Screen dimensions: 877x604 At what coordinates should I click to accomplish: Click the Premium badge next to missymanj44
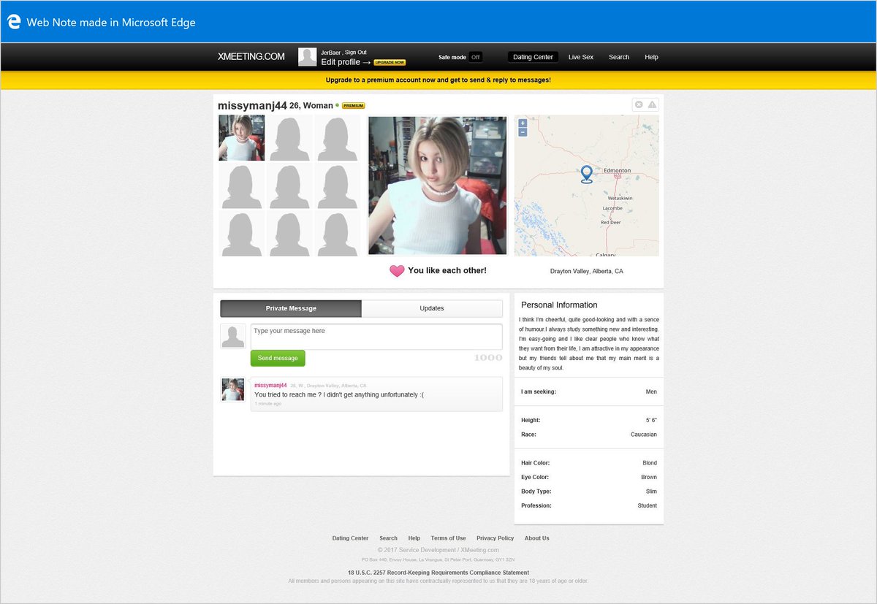point(353,106)
